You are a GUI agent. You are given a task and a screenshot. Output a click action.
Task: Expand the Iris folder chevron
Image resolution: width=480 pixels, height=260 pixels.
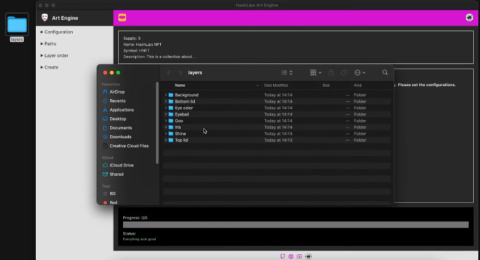coord(166,127)
